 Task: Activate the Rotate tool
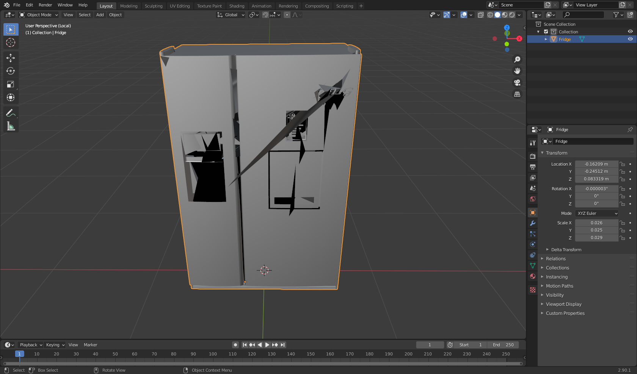[11, 71]
